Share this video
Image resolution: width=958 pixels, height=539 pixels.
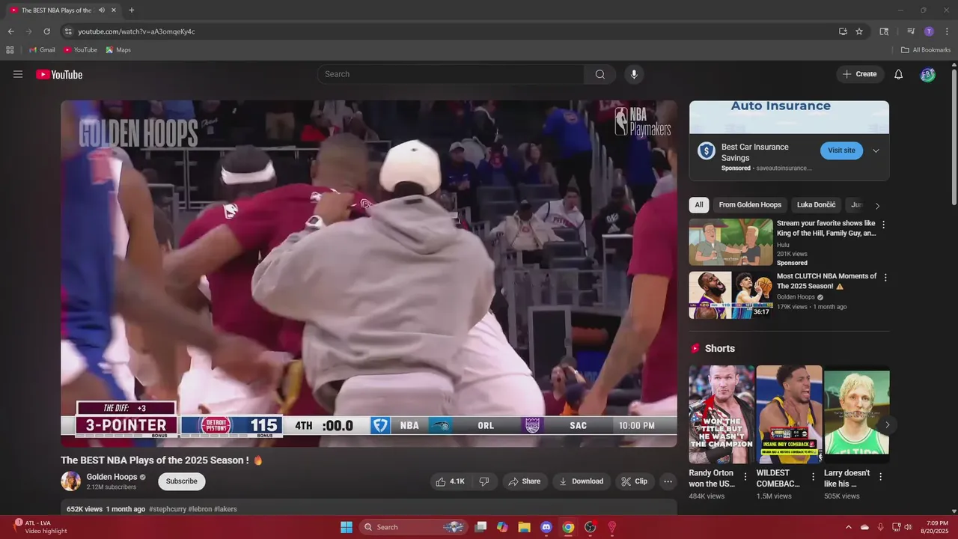[524, 481]
